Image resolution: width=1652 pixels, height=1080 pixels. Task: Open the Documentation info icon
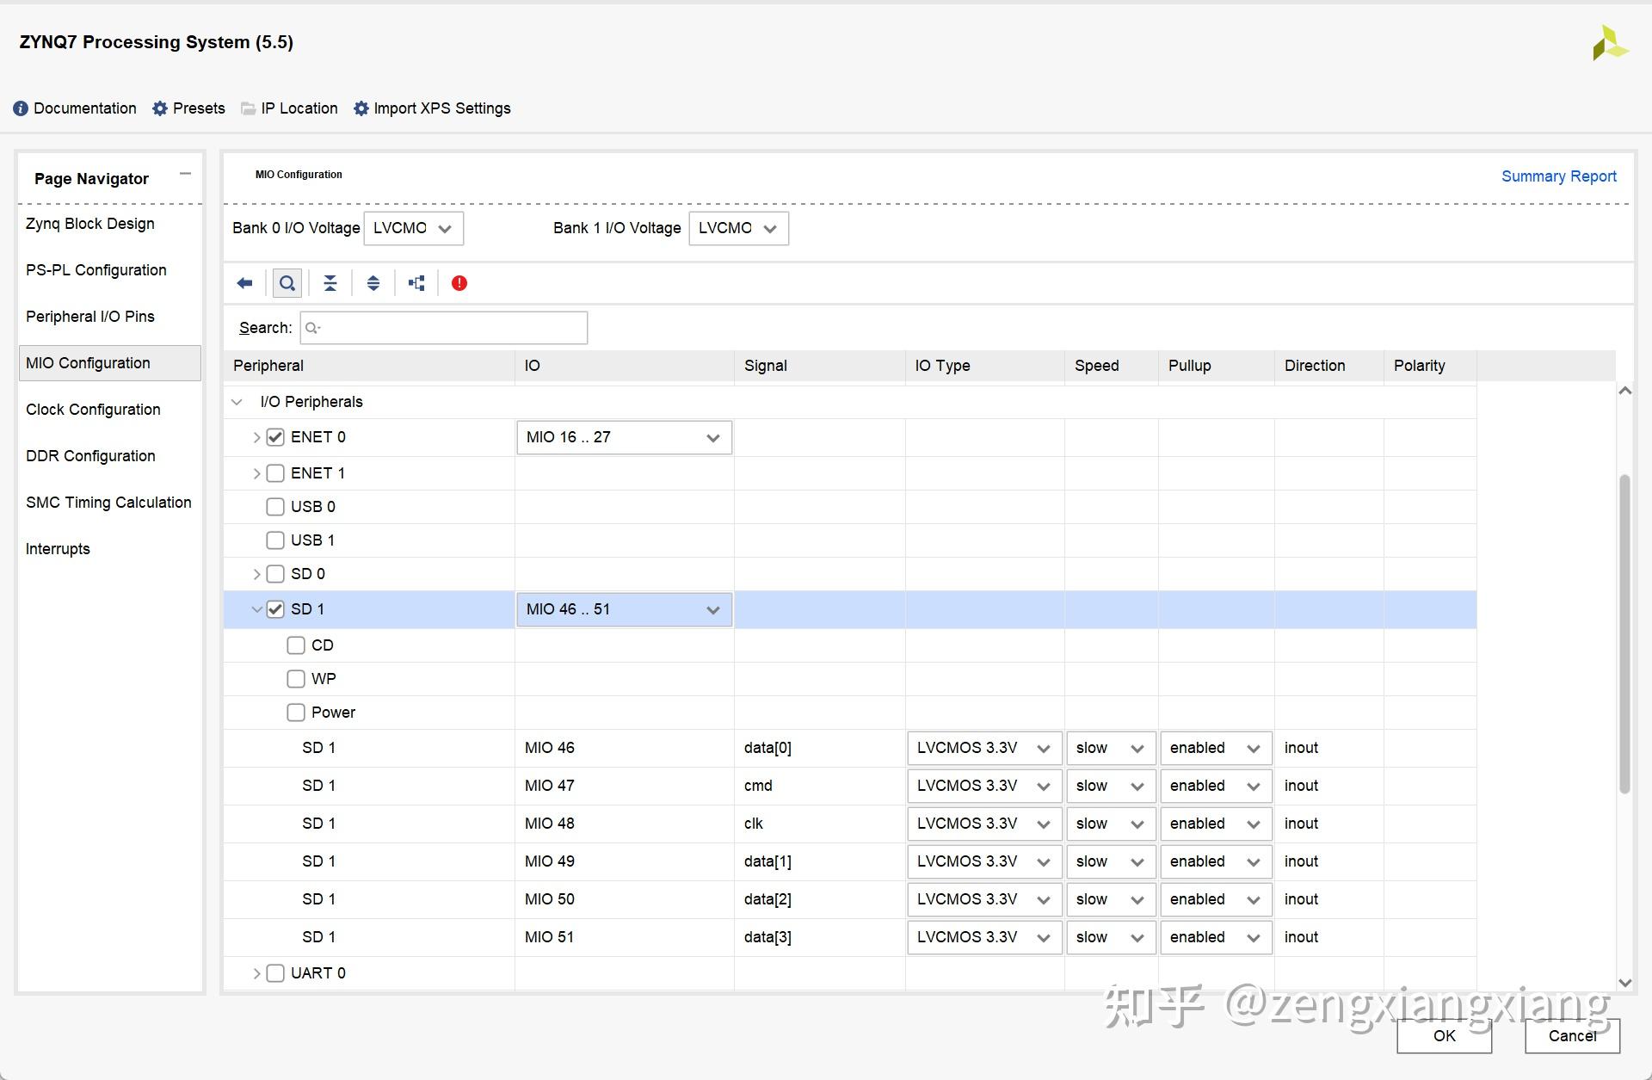(x=21, y=108)
